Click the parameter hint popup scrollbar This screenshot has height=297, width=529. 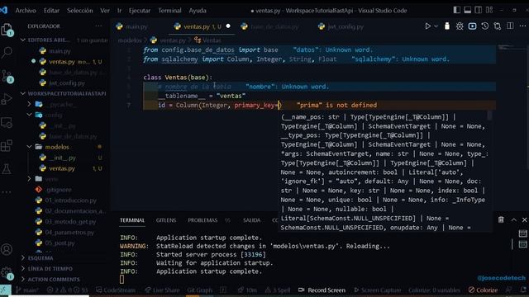click(489, 115)
